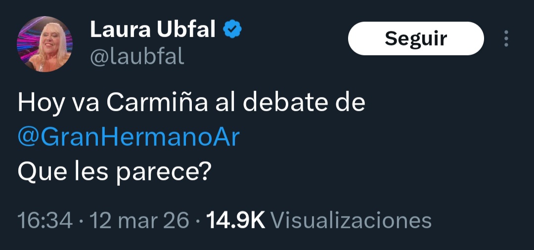This screenshot has height=250, width=534.
Task: Click the date 12 mar 26
Action: click(139, 220)
